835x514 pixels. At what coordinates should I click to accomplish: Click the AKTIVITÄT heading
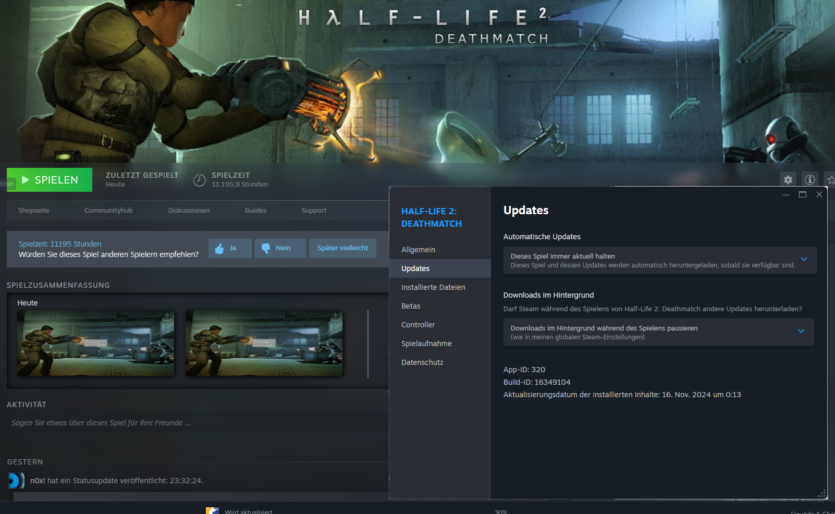pyautogui.click(x=27, y=405)
